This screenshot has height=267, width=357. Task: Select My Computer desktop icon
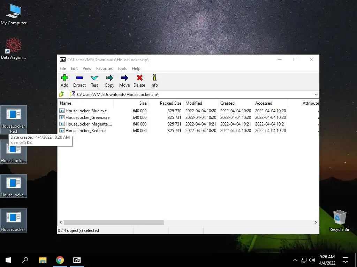click(x=14, y=14)
